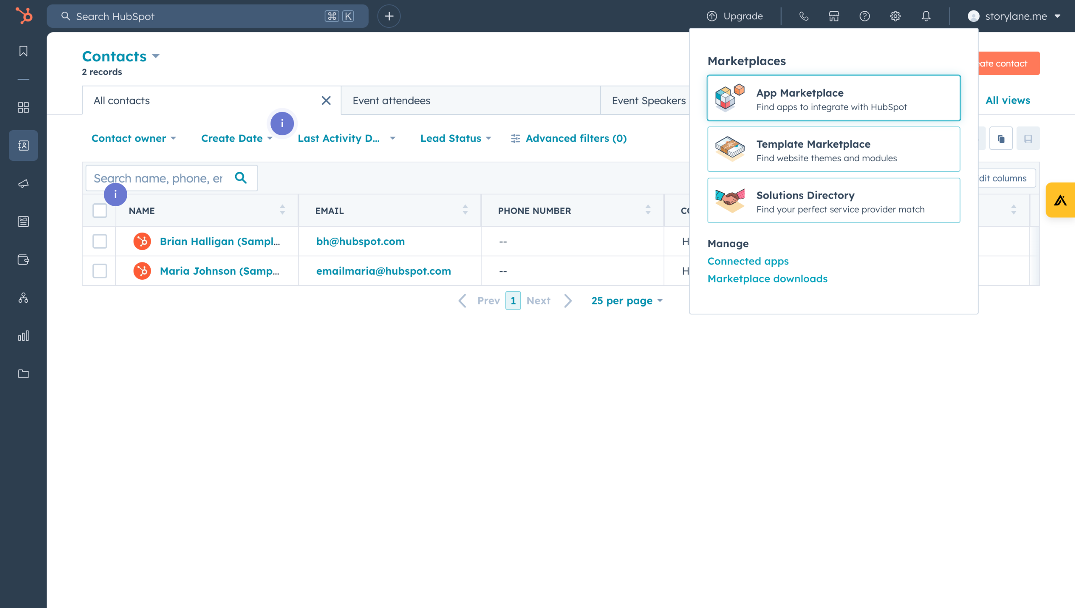Screen dimensions: 1075x608
Task: Open the Marketing megaphone icon
Action: pos(24,184)
